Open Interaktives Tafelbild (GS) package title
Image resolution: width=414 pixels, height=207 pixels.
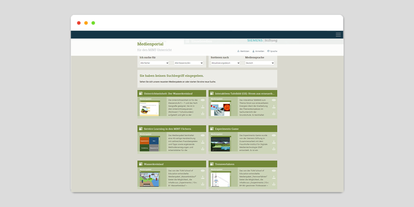click(x=245, y=94)
